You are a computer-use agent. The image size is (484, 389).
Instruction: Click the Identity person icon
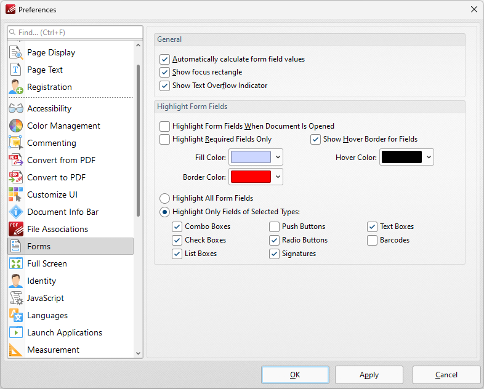click(16, 281)
